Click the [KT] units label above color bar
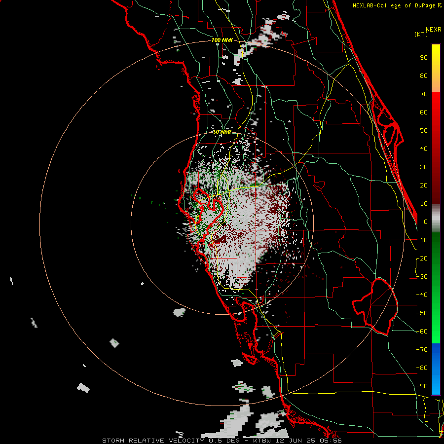 coord(421,34)
